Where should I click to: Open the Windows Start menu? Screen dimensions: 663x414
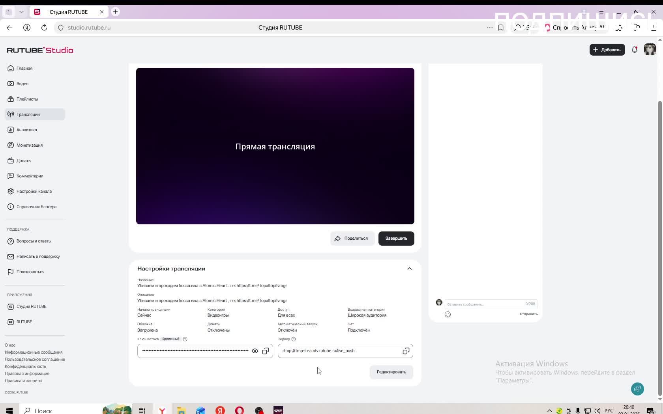click(x=9, y=410)
